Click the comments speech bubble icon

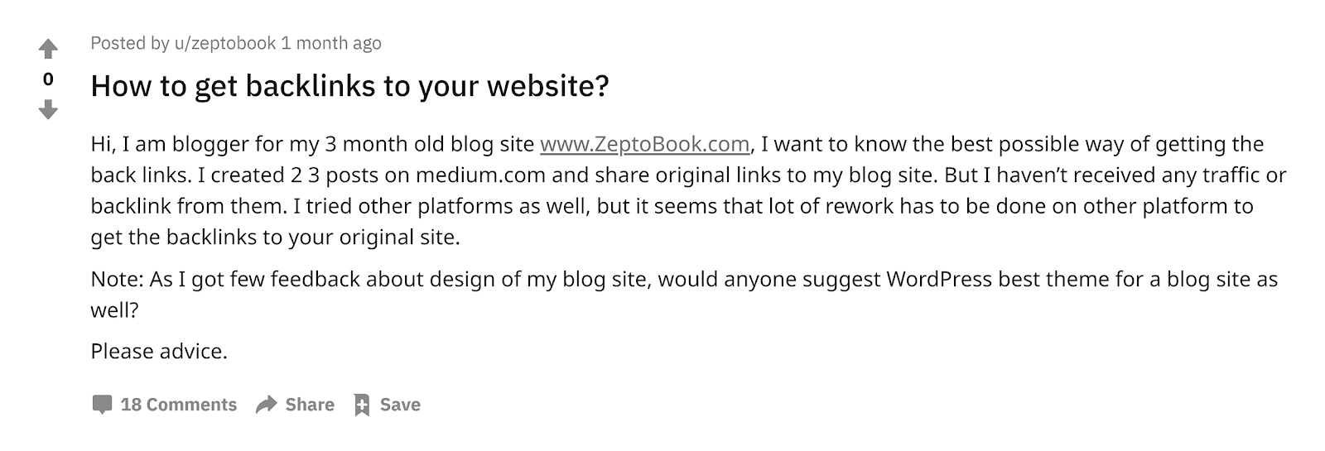[102, 405]
